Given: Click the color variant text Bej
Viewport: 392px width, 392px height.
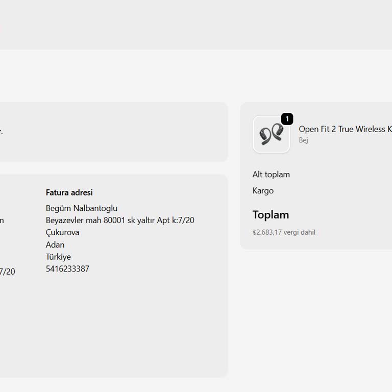Looking at the screenshot, I should coord(303,140).
